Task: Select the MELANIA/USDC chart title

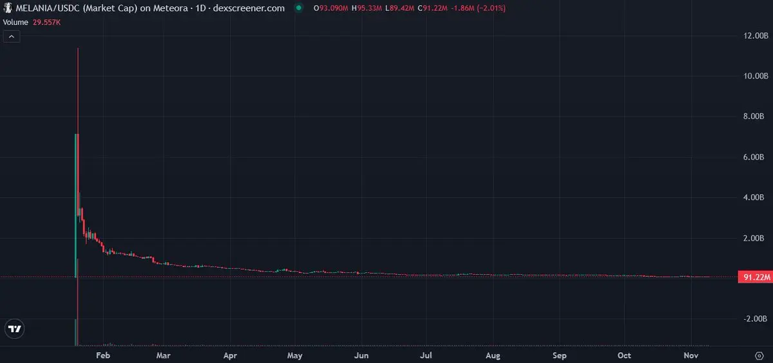Action: coord(151,8)
